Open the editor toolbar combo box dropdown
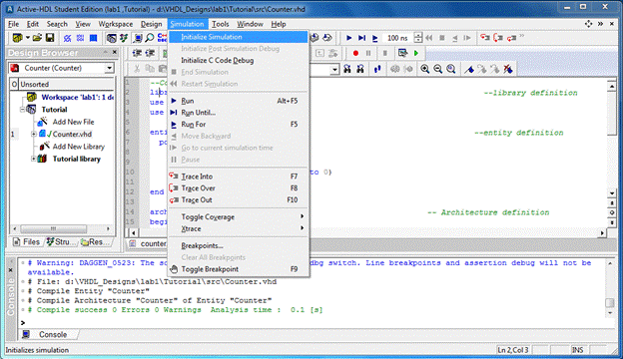Viewport: 623px width, 359px height. 334,70
